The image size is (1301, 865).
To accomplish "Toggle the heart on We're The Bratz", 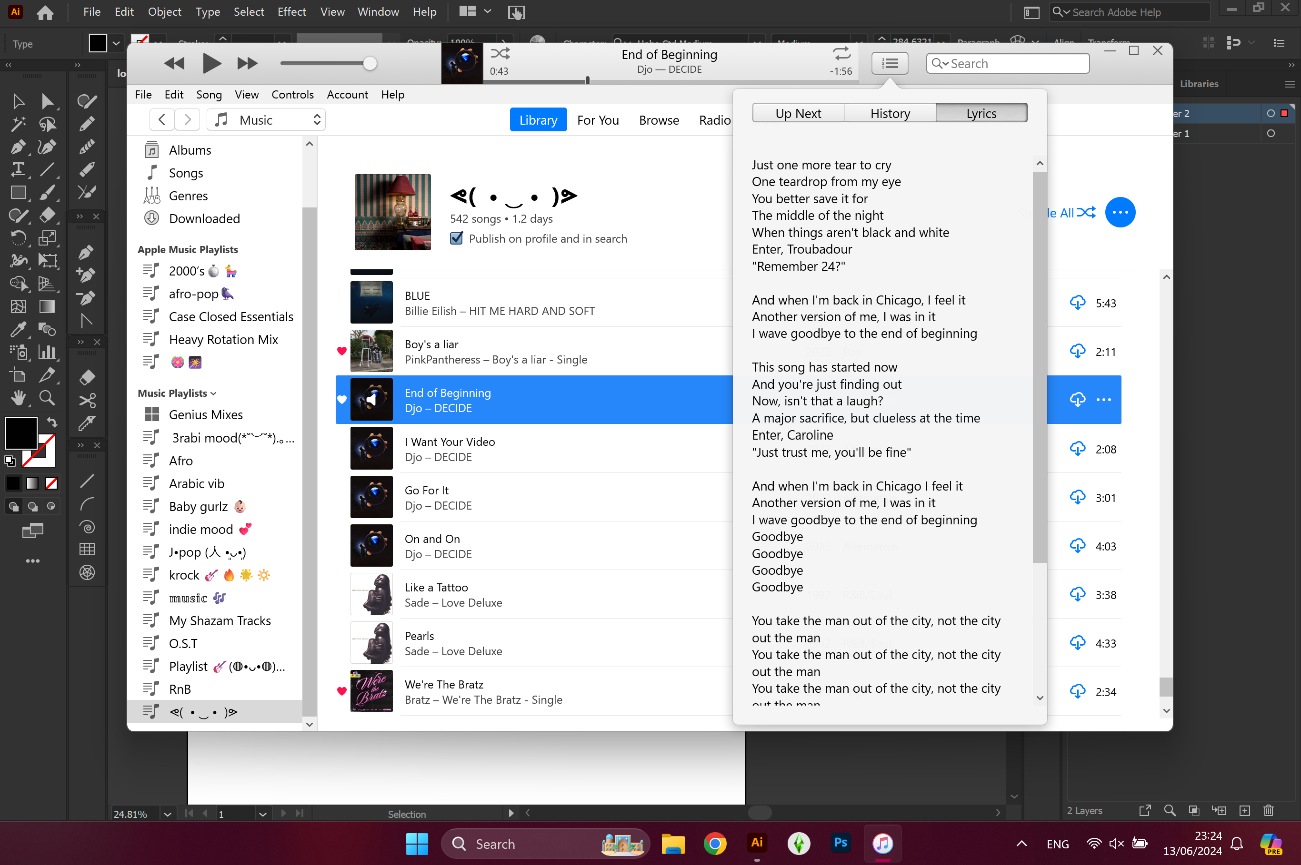I will pyautogui.click(x=341, y=691).
